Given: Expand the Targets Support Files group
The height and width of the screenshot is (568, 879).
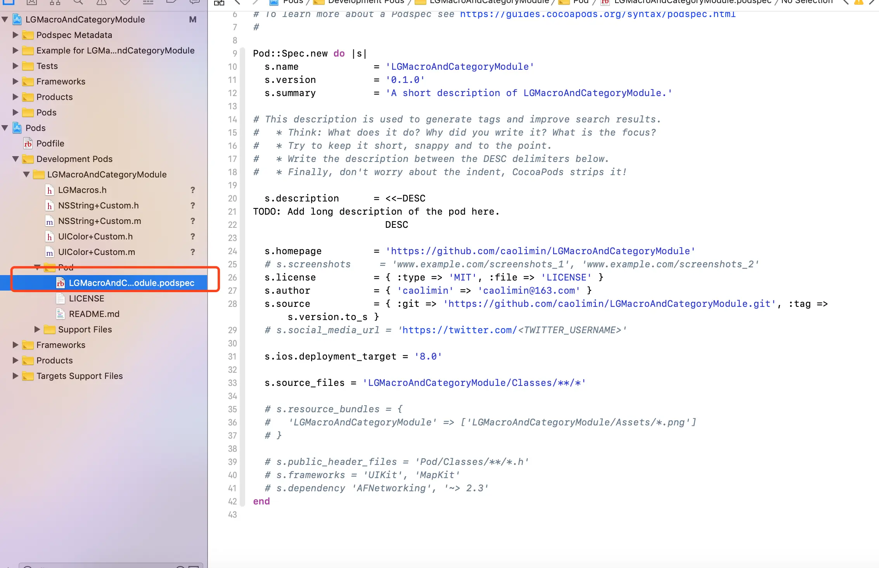Looking at the screenshot, I should point(16,376).
